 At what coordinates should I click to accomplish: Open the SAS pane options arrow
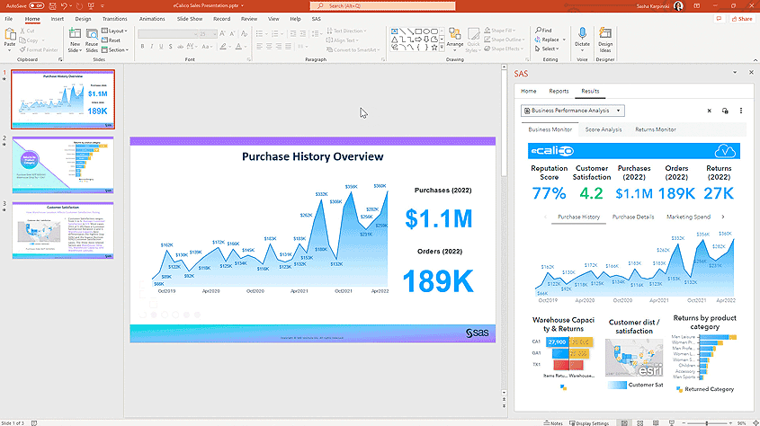735,72
